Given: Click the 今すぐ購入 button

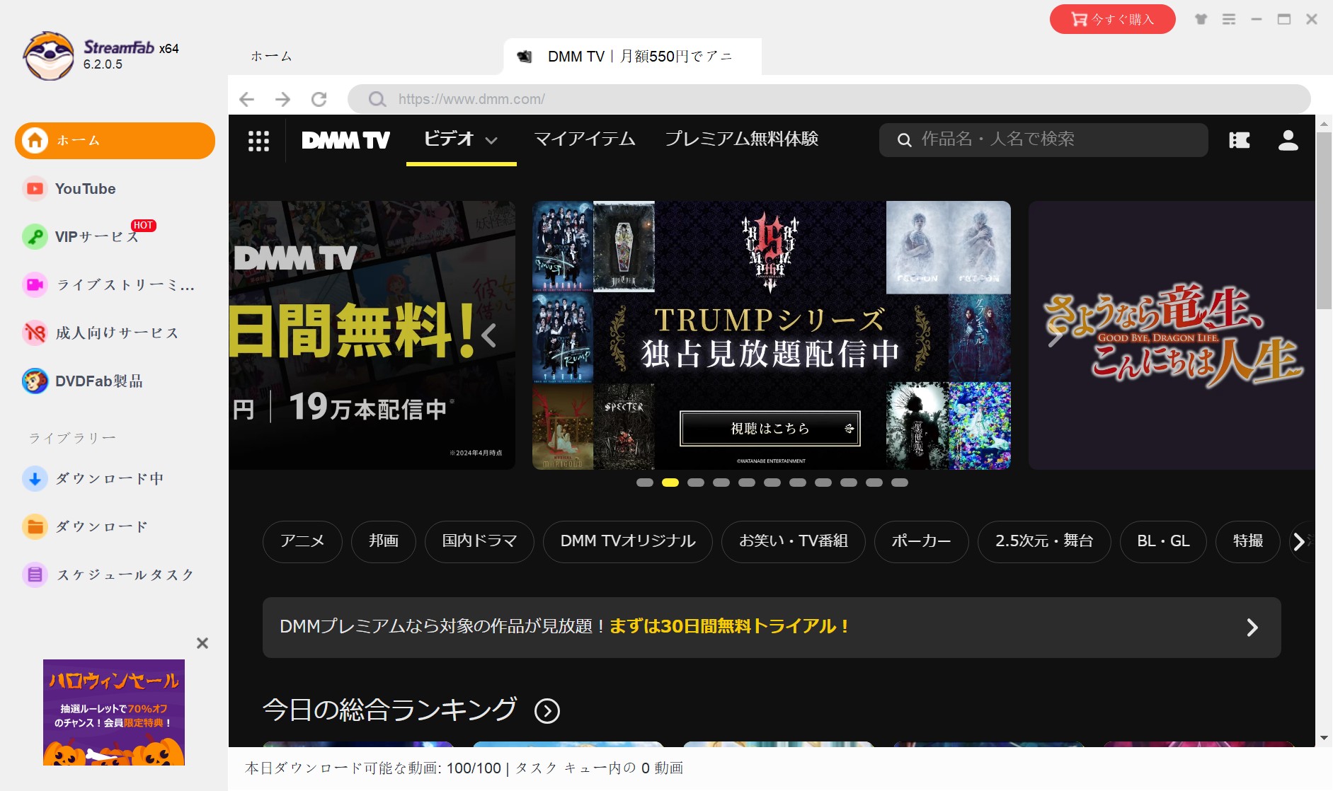Looking at the screenshot, I should coord(1112,19).
